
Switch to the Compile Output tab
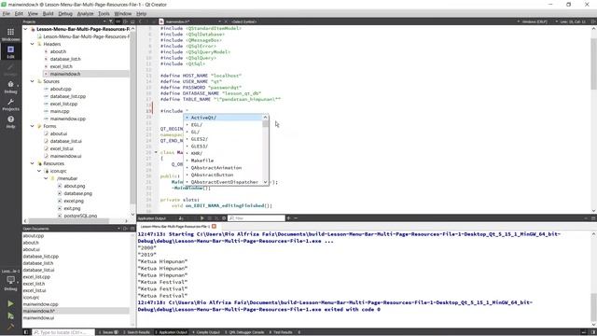tap(206, 332)
